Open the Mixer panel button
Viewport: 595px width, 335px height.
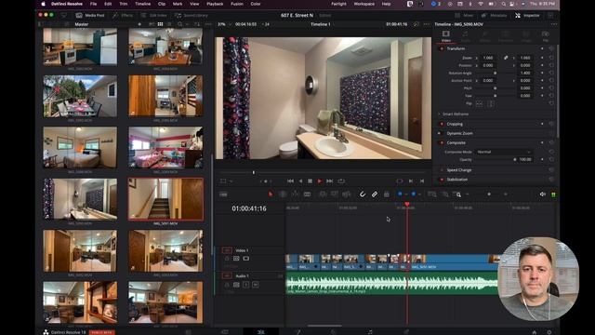pyautogui.click(x=464, y=15)
